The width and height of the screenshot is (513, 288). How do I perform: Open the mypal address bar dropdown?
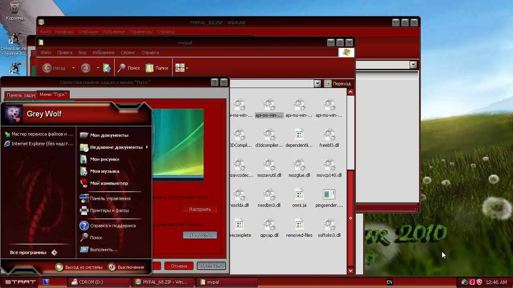coord(317,84)
